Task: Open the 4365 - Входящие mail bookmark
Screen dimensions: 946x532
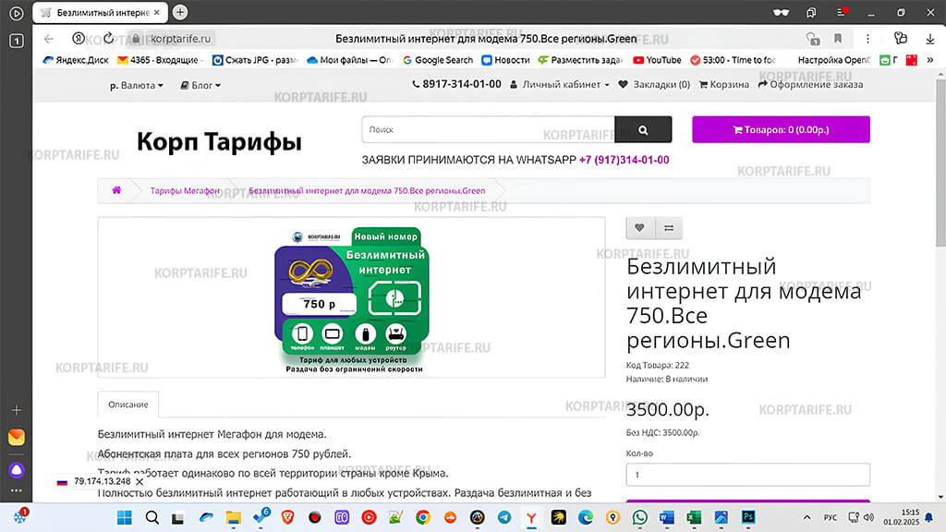Action: pyautogui.click(x=159, y=60)
